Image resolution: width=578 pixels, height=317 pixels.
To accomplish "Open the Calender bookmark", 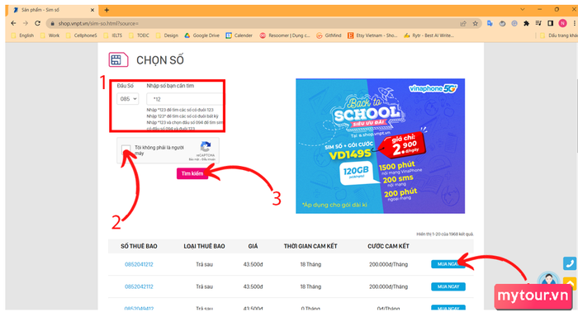I will click(x=239, y=35).
